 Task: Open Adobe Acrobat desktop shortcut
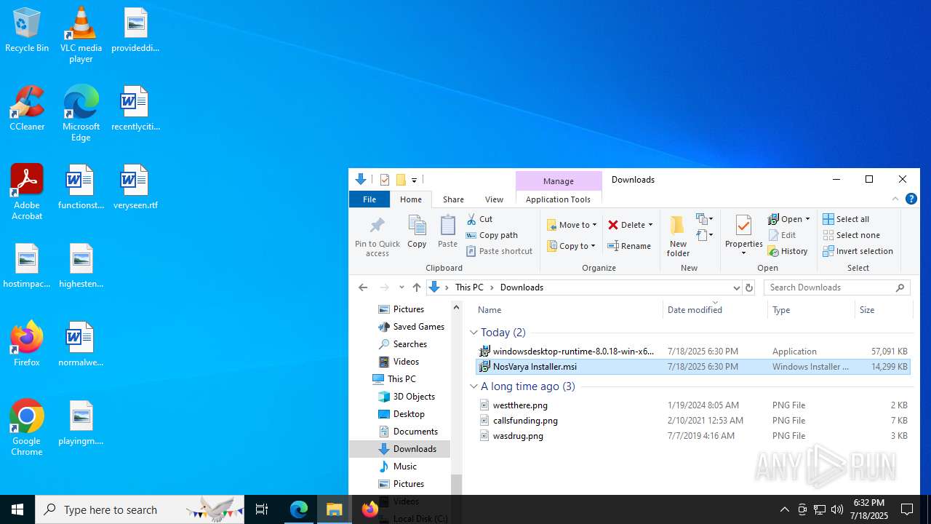click(27, 192)
